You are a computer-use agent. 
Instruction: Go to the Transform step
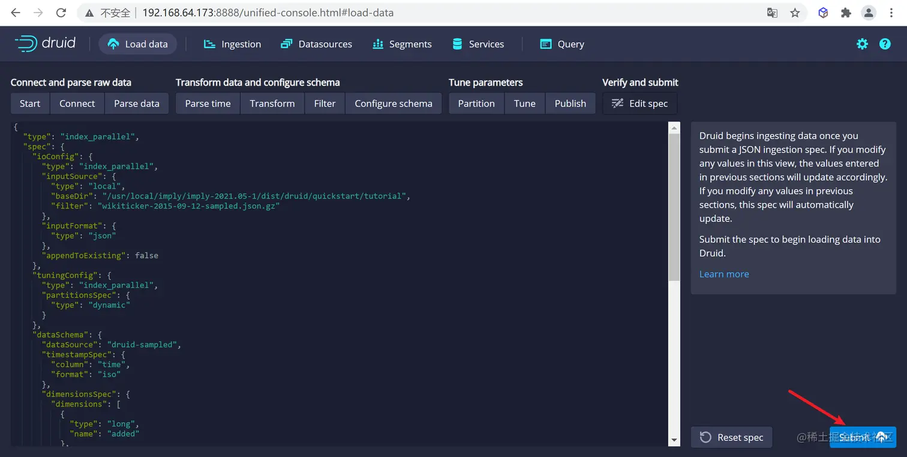pyautogui.click(x=272, y=104)
